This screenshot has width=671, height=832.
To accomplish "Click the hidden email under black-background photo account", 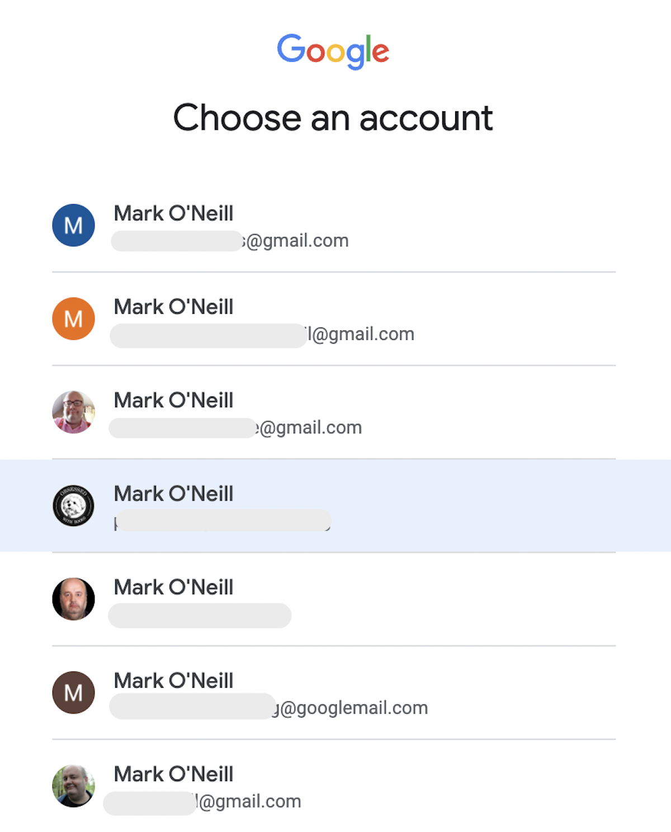I will [200, 615].
